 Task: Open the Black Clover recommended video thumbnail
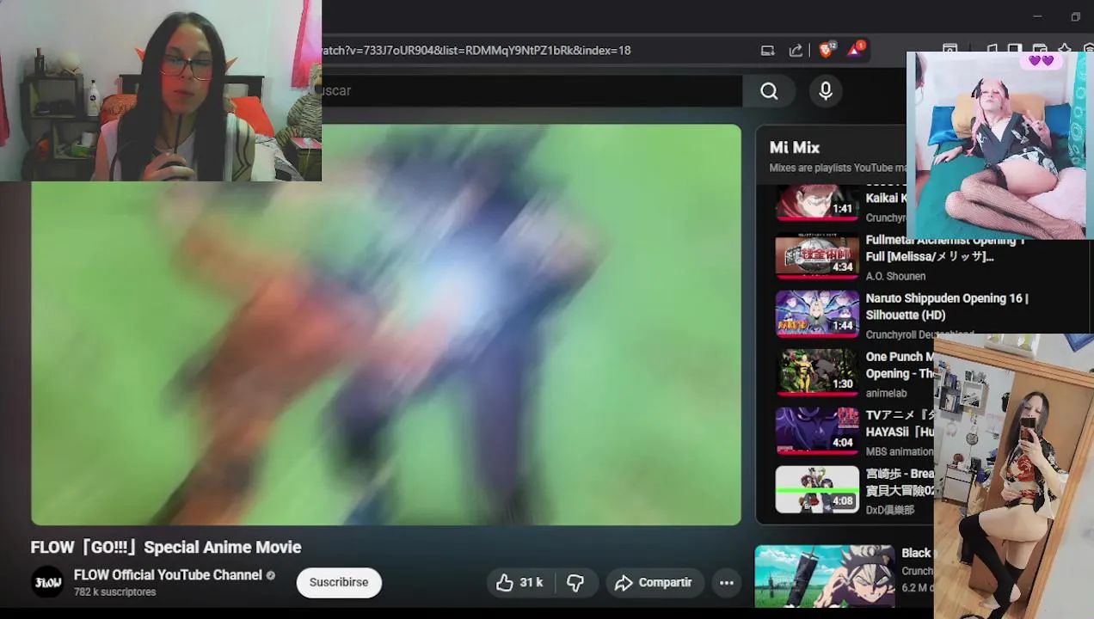(825, 576)
